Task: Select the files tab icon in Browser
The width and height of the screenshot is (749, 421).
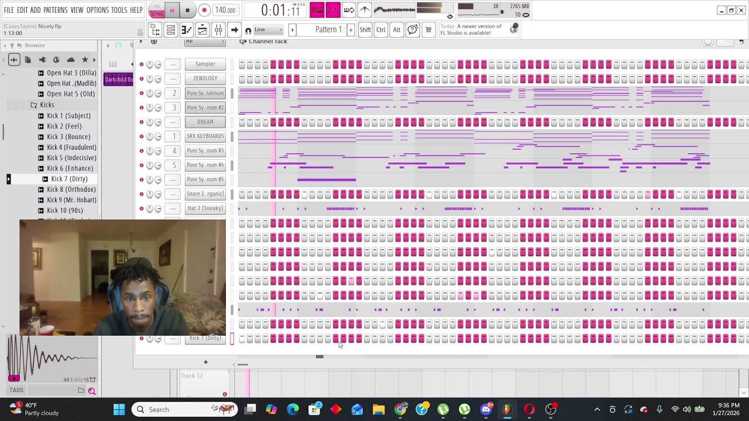Action: pyautogui.click(x=28, y=60)
